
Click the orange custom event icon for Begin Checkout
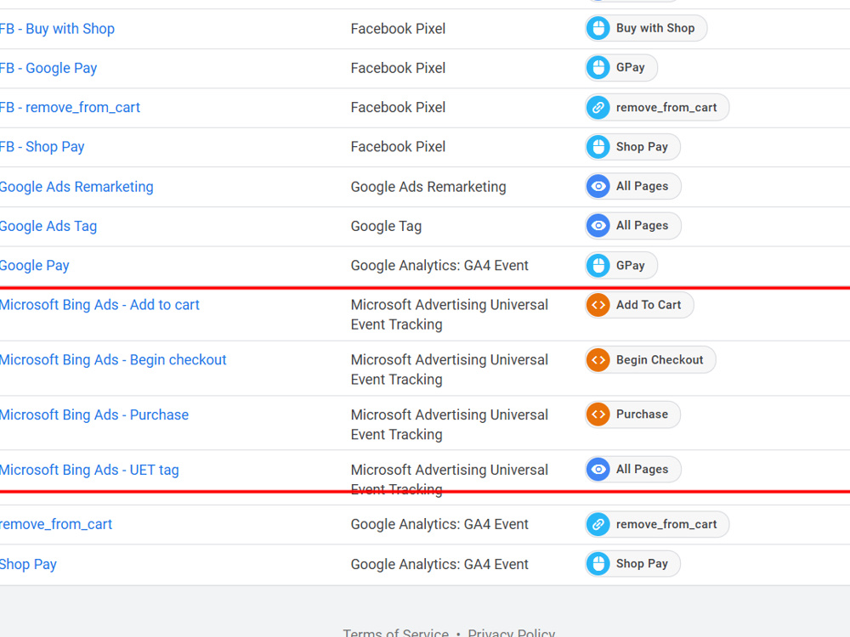[x=598, y=359]
